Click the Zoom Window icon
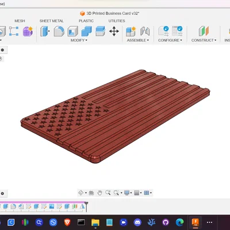Image resolution: width=230 pixels, height=230 pixels. pyautogui.click(x=116, y=193)
